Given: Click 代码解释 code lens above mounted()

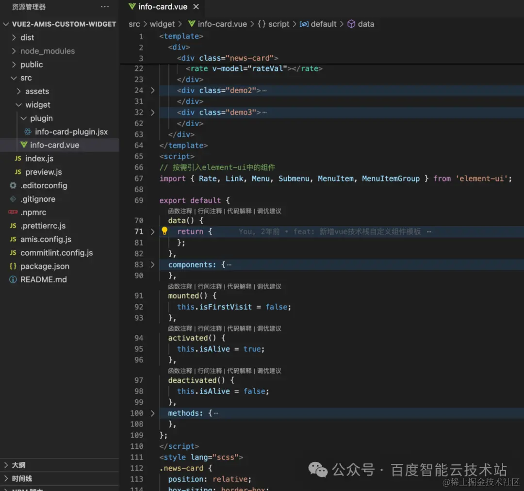Looking at the screenshot, I should [239, 286].
